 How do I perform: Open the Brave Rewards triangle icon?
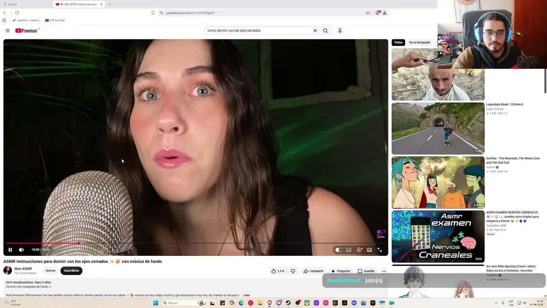(x=385, y=13)
